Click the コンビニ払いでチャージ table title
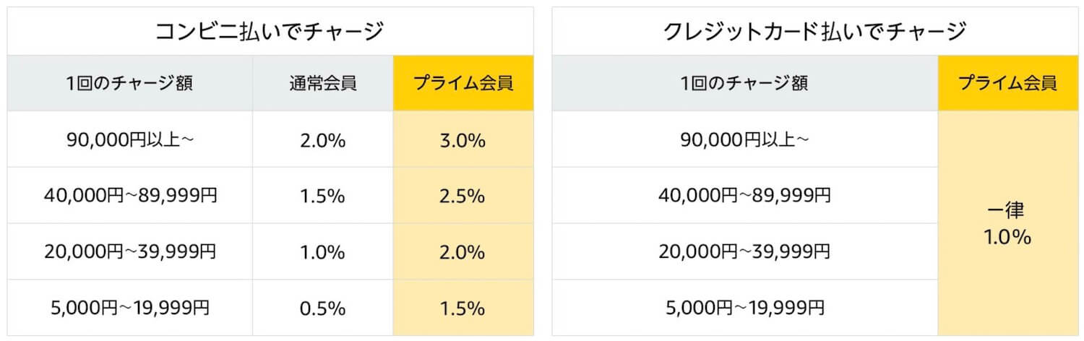This screenshot has height=341, width=1084. [270, 32]
